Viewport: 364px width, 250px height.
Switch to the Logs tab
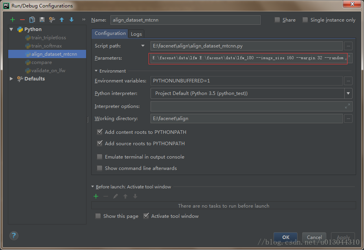click(136, 34)
